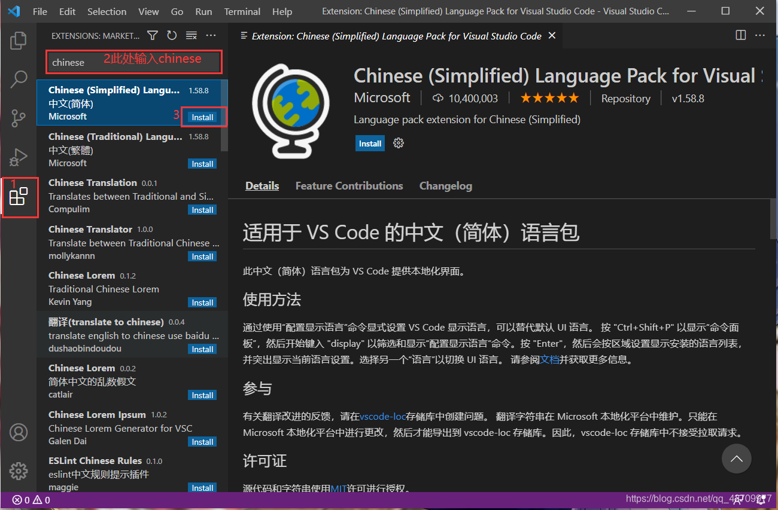Image resolution: width=778 pixels, height=510 pixels.
Task: Open the Search view in activity bar
Action: [x=19, y=79]
